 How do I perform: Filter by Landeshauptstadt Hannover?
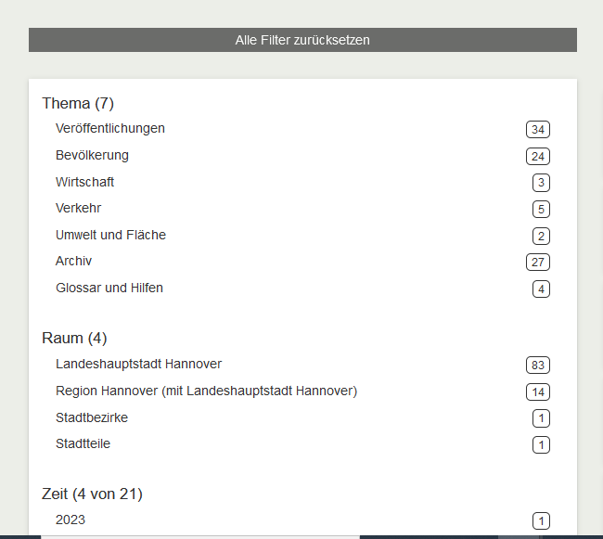point(138,364)
